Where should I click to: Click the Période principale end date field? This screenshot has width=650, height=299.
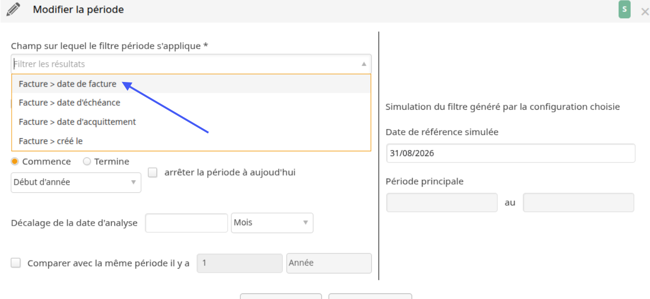click(579, 202)
